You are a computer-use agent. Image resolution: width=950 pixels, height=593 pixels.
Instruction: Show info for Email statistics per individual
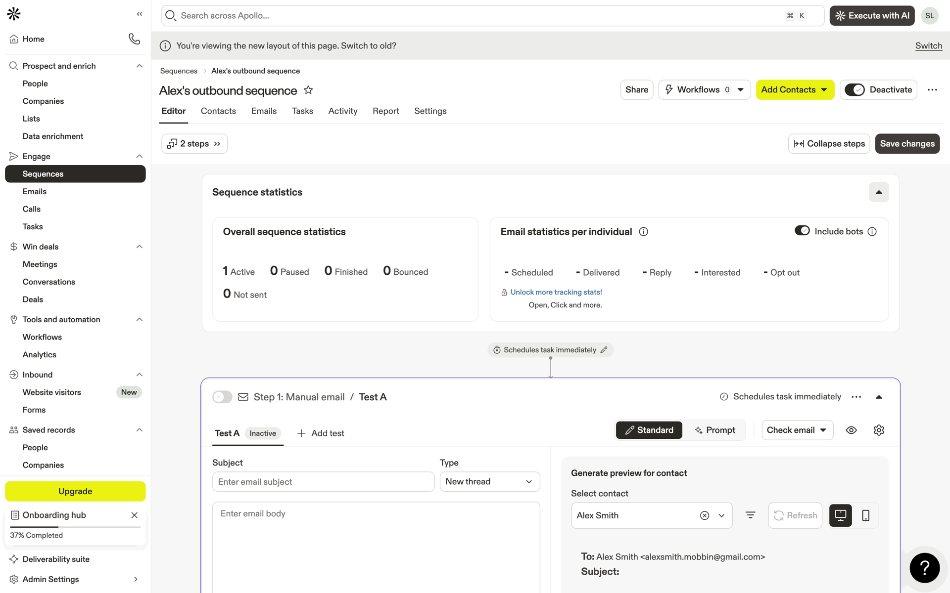pyautogui.click(x=643, y=232)
